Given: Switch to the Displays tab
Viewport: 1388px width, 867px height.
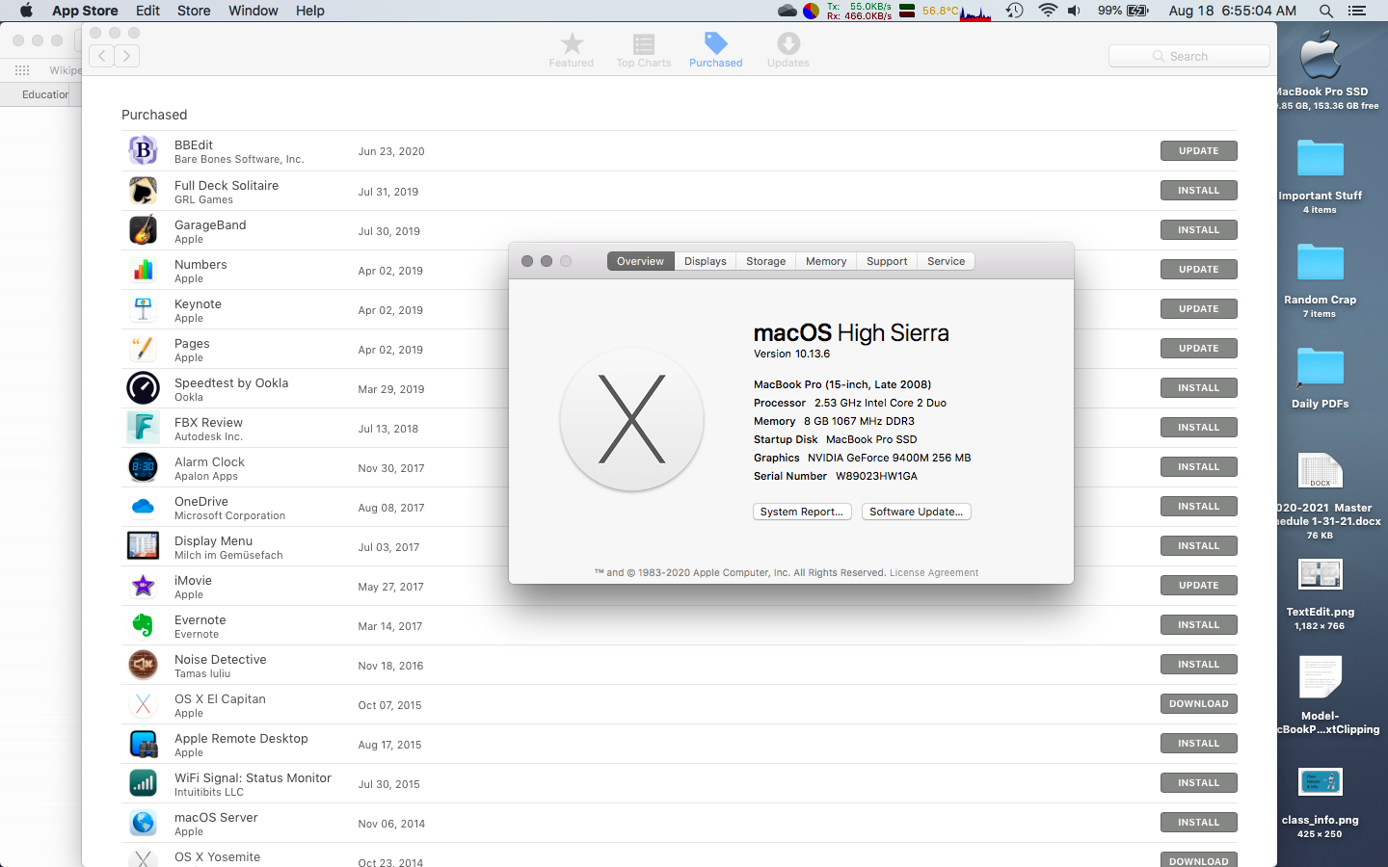Looking at the screenshot, I should point(706,261).
